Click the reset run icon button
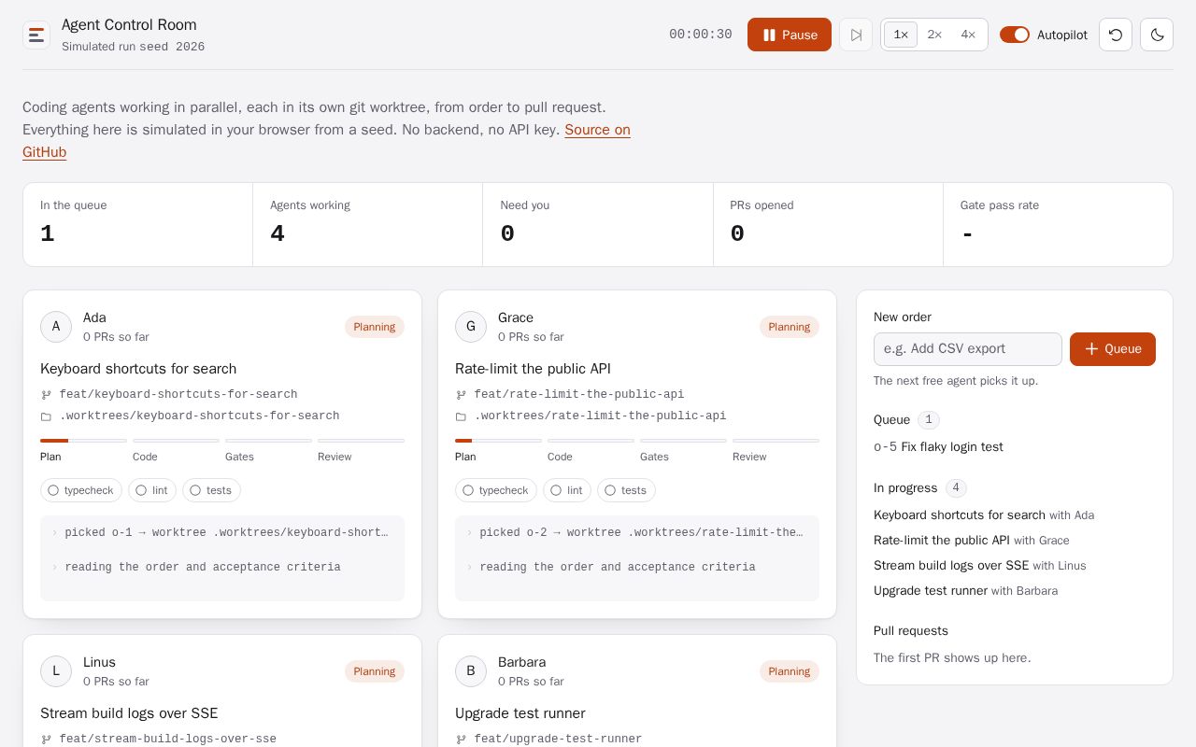This screenshot has height=747, width=1196. click(x=1116, y=35)
